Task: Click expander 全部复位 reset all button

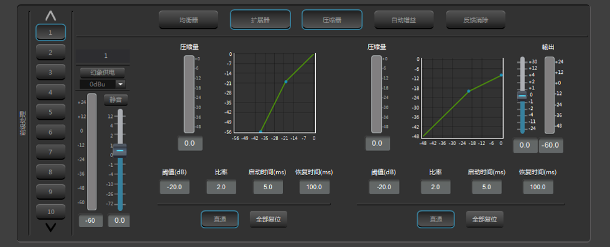Action: point(269,220)
